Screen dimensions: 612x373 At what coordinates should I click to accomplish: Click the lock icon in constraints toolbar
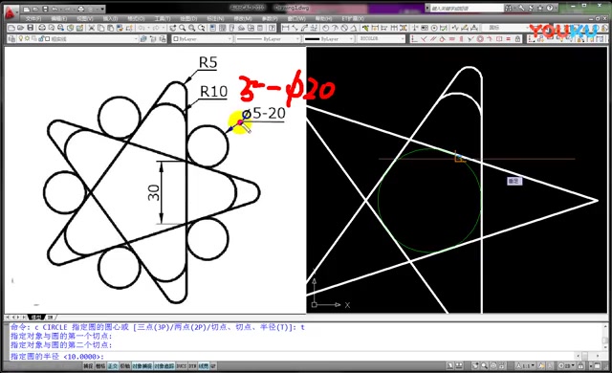click(x=518, y=38)
